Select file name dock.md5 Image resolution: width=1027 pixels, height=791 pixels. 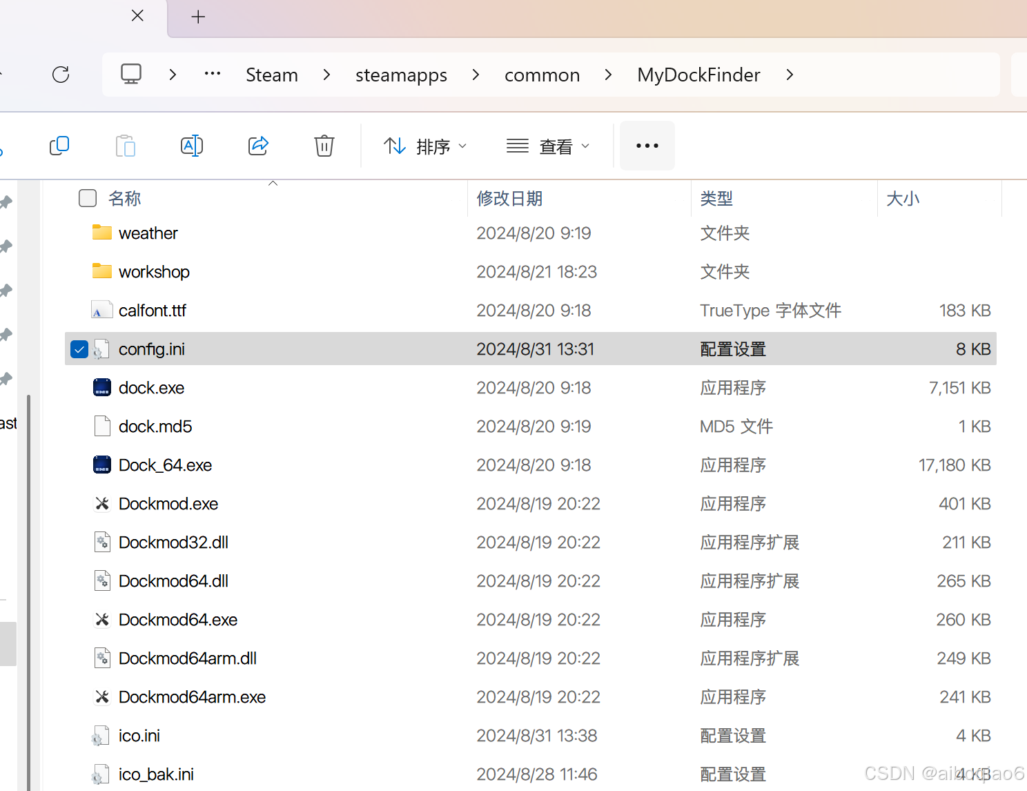(155, 427)
